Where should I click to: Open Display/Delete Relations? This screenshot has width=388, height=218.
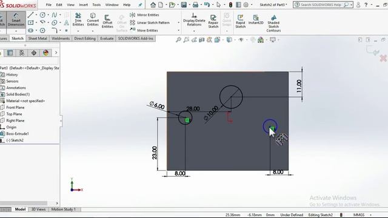tap(194, 19)
